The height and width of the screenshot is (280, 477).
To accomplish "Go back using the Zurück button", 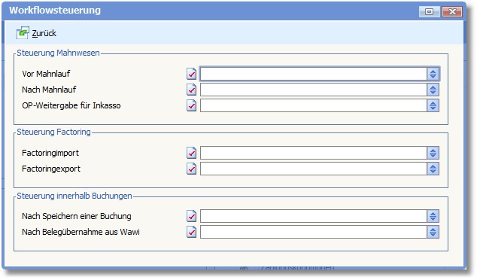I will [37, 33].
